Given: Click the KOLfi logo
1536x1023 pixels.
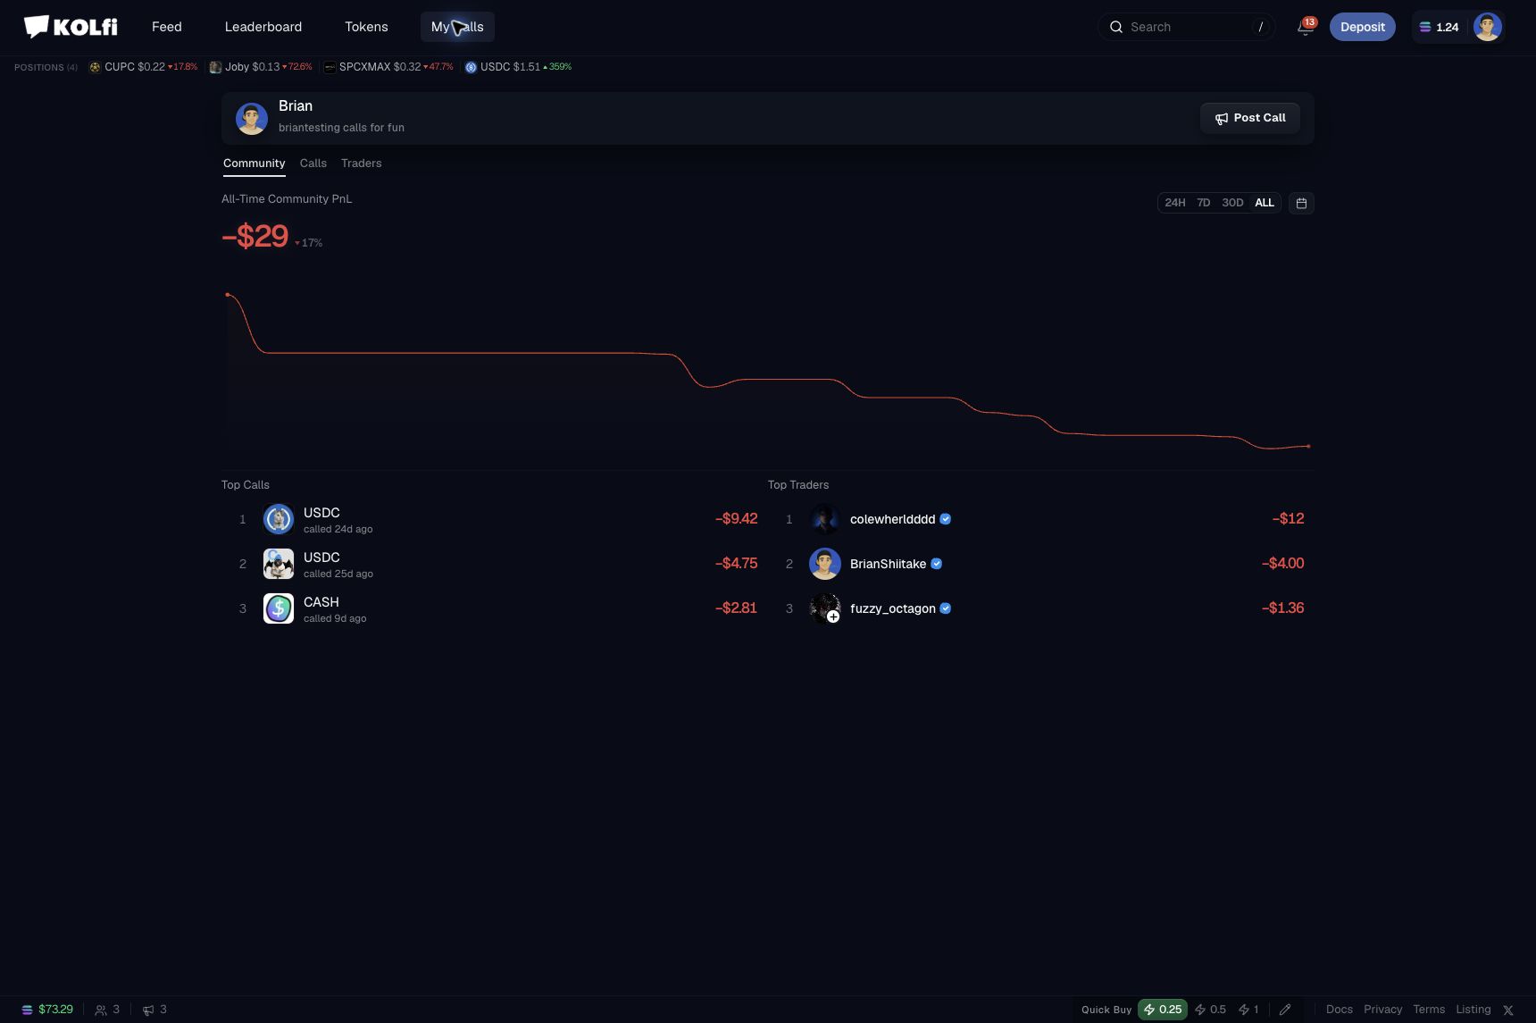Looking at the screenshot, I should point(71,27).
